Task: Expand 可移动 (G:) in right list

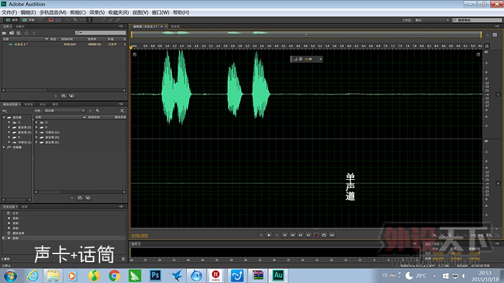Action: click(x=37, y=132)
